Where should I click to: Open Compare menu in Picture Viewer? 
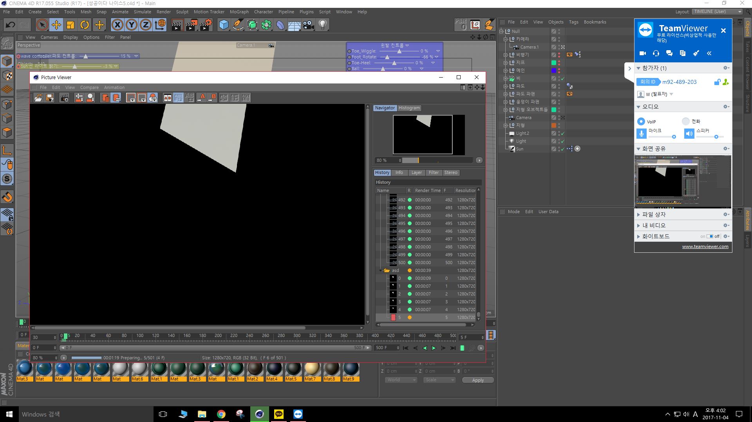(x=89, y=87)
